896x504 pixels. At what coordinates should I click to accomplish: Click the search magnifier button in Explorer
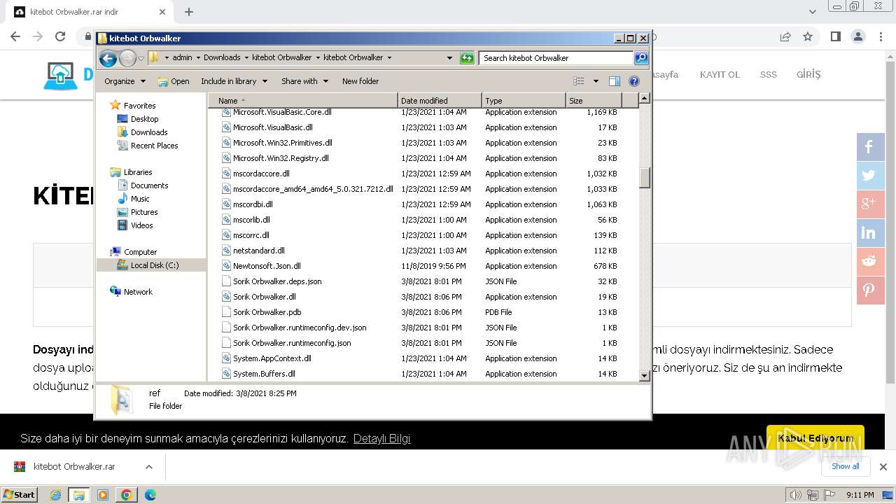click(x=641, y=58)
